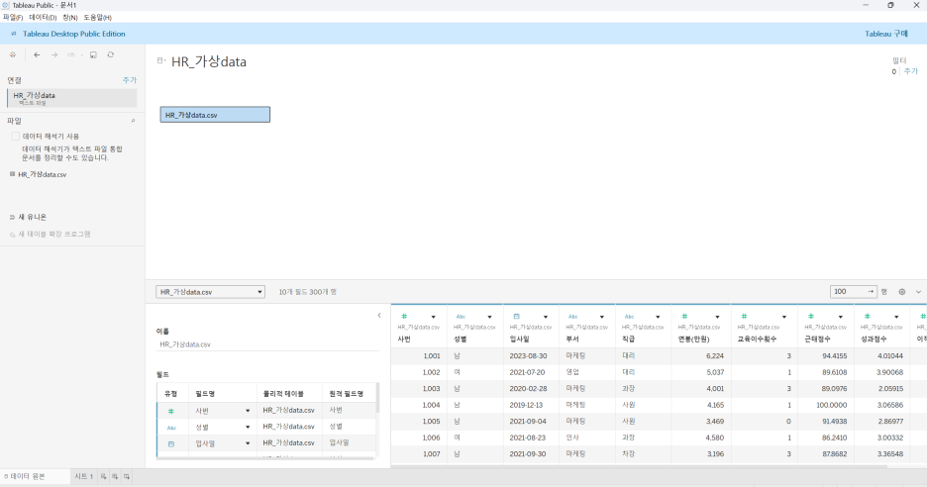Open the 데이터(D) menu

click(x=44, y=17)
